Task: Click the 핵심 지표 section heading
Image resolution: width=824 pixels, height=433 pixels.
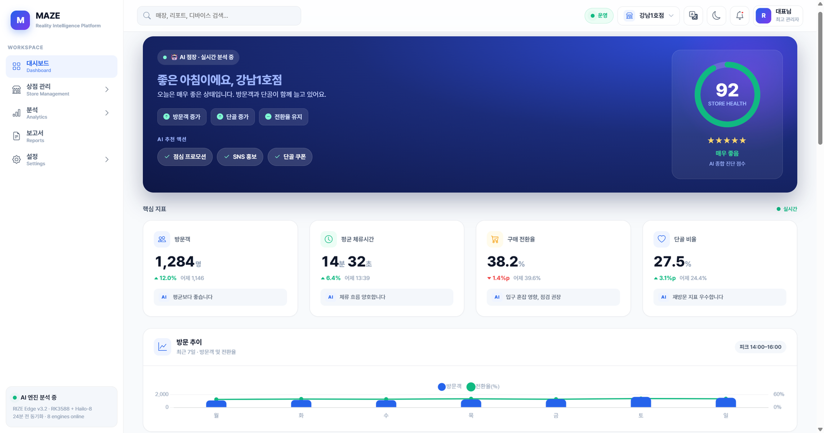Action: 154,209
